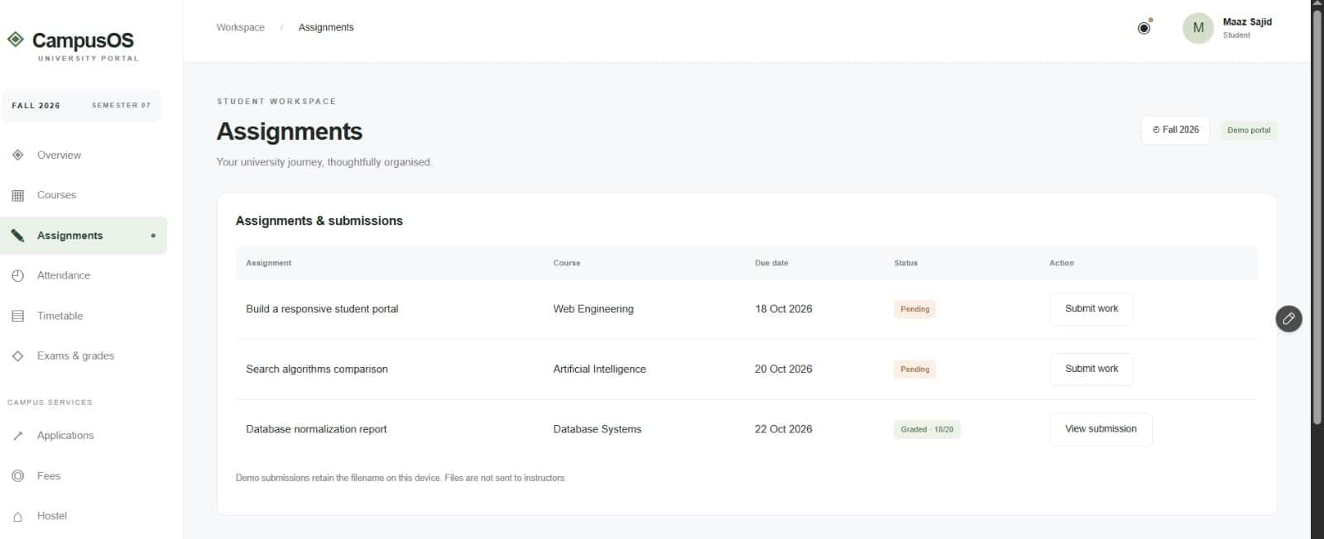1324x539 pixels.
Task: Click the Assignments breadcrumb
Action: pyautogui.click(x=326, y=27)
